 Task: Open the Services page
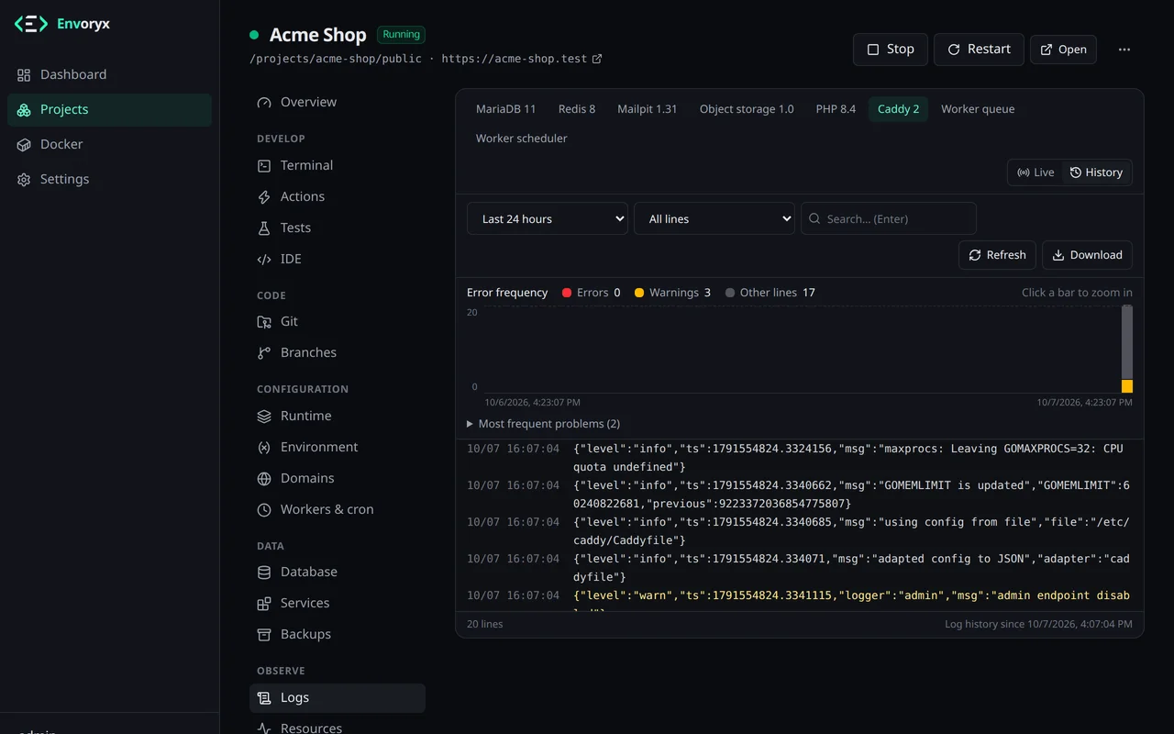[x=338, y=603]
